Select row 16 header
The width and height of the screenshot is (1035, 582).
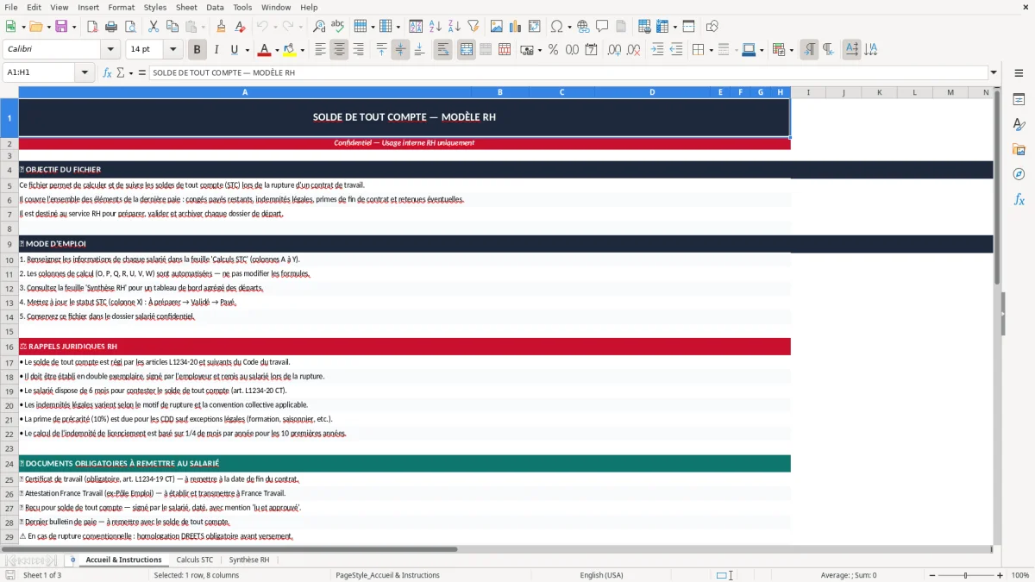9,347
